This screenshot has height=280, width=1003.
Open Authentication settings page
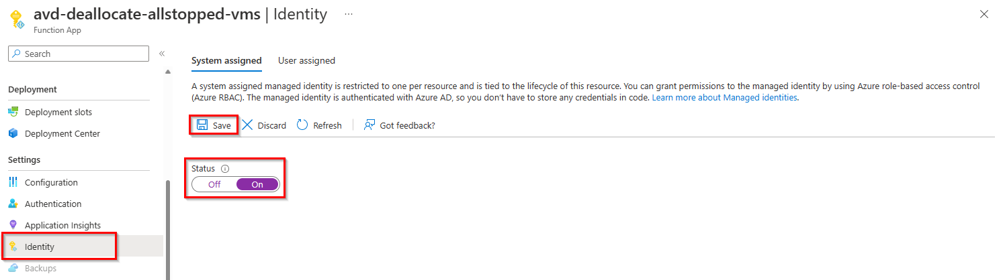pos(53,204)
